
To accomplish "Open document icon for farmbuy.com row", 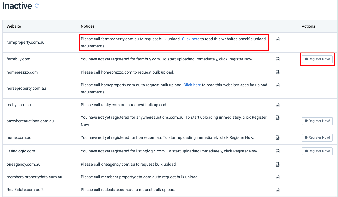I will point(278,59).
